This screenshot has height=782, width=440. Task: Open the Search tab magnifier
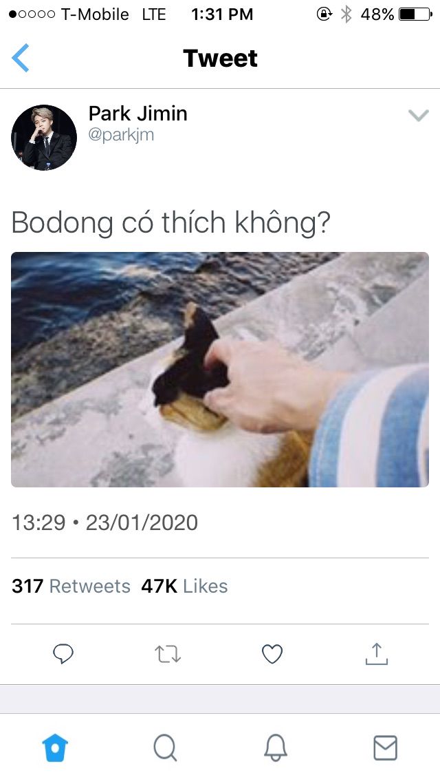tap(165, 748)
